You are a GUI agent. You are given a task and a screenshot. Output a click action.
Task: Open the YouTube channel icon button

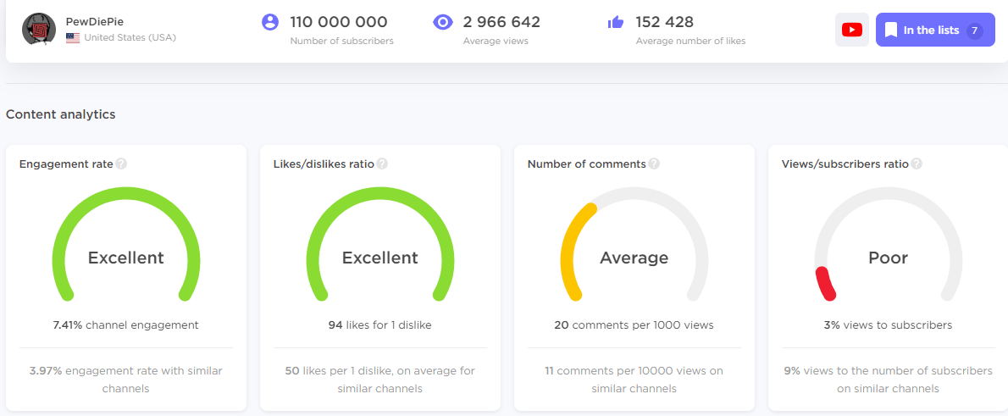pyautogui.click(x=852, y=30)
